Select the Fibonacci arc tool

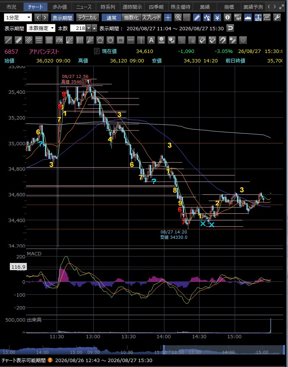pos(59,40)
